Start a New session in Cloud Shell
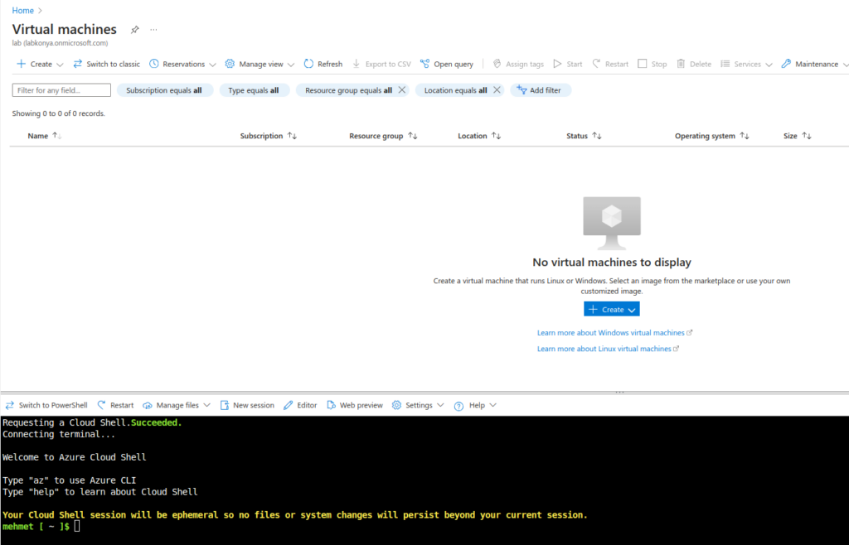Viewport: 849px width, 545px height. 247,405
